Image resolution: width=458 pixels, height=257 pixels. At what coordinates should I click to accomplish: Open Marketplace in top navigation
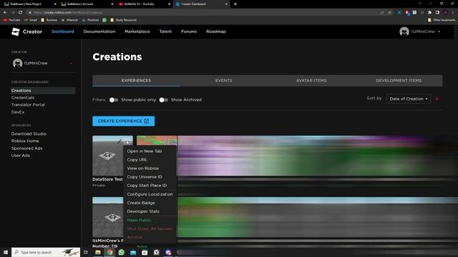pyautogui.click(x=137, y=31)
